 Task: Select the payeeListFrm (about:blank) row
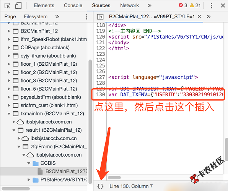coord(44,97)
